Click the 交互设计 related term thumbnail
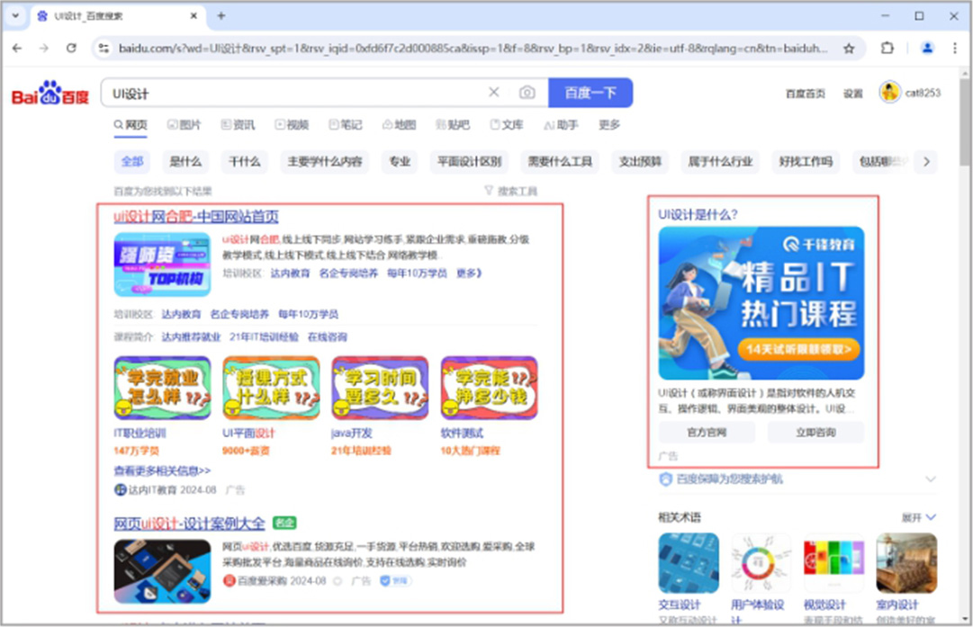973x627 pixels. click(689, 563)
